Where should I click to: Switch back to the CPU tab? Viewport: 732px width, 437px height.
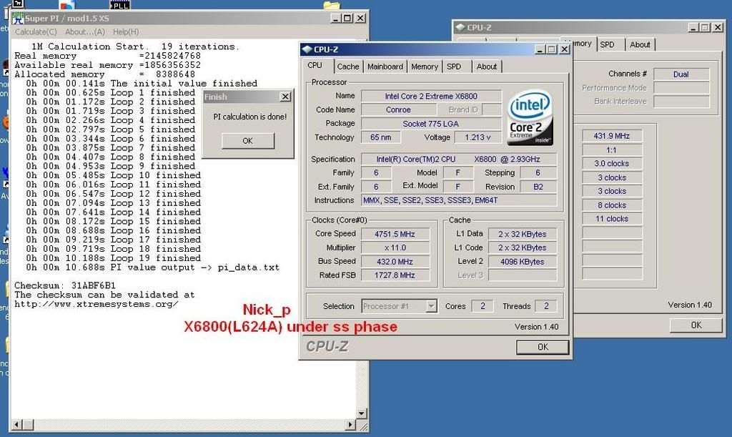click(x=316, y=66)
